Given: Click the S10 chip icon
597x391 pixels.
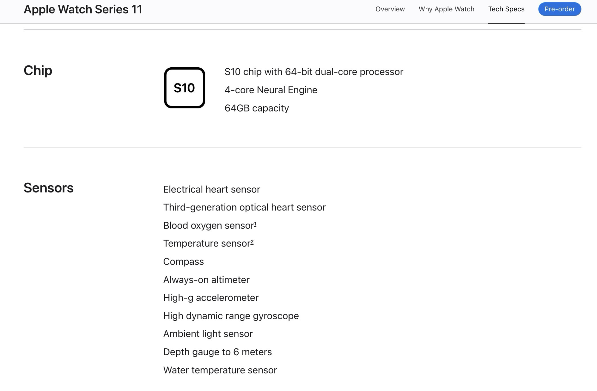Looking at the screenshot, I should (184, 88).
